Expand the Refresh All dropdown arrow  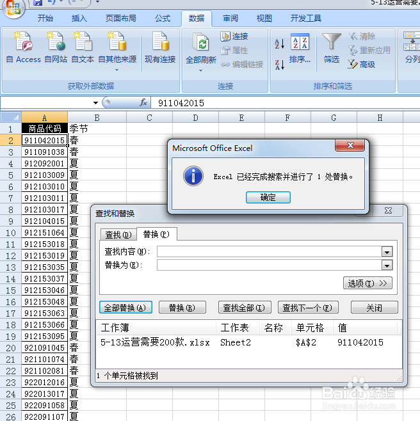click(201, 70)
